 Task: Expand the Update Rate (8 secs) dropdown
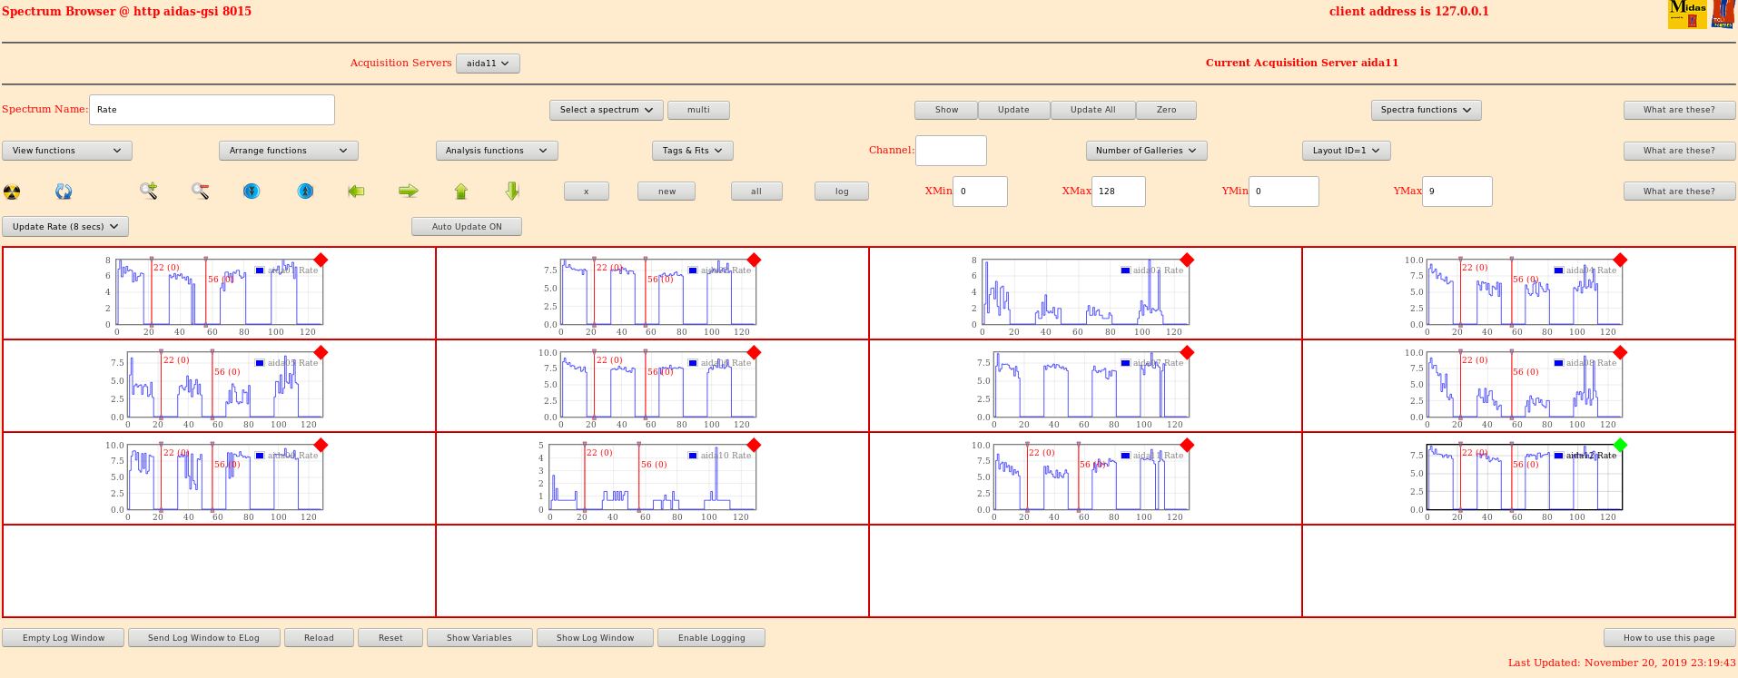(65, 227)
